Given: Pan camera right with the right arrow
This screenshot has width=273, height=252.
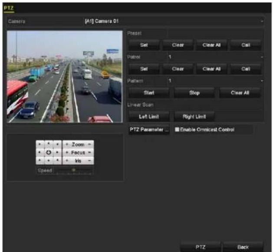Looking at the screenshot, I should (x=57, y=152).
